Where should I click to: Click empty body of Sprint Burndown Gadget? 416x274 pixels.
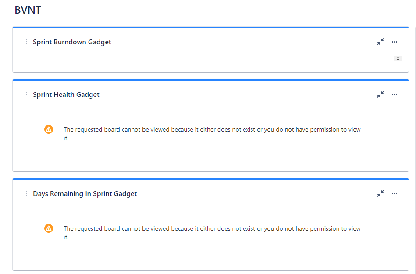[202, 60]
